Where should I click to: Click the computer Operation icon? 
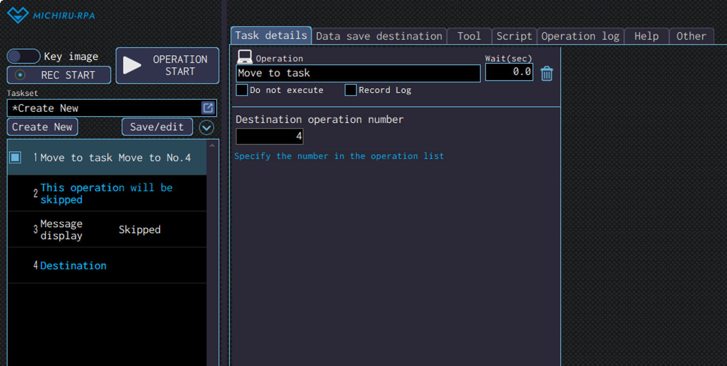(244, 57)
